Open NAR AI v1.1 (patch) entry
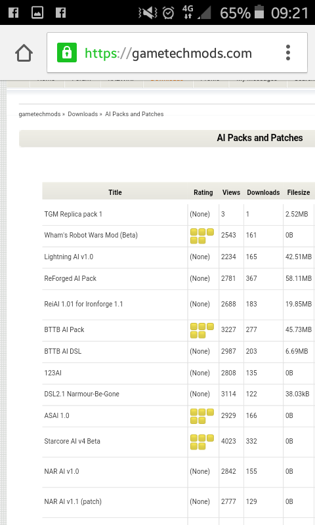Viewport: 315px width, 525px height. (73, 501)
